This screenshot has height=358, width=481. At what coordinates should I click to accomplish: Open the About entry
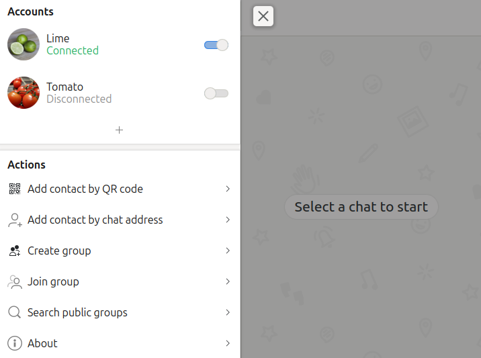pyautogui.click(x=42, y=343)
